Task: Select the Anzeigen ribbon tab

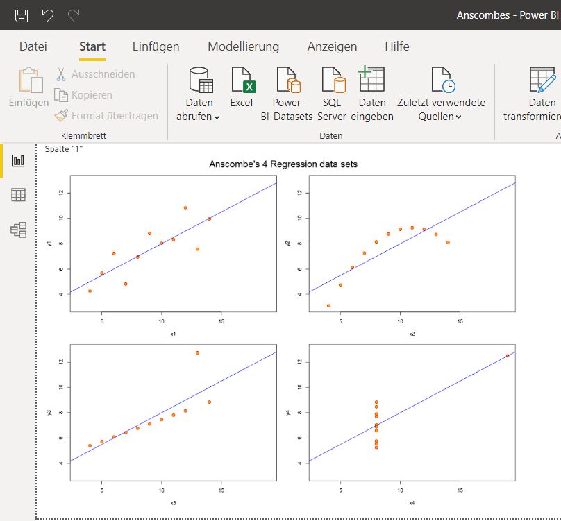Action: (x=332, y=46)
